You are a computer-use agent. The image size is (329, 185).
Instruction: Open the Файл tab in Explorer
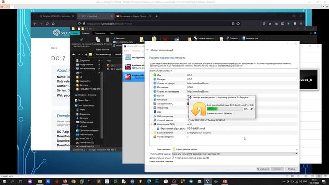(x=75, y=33)
